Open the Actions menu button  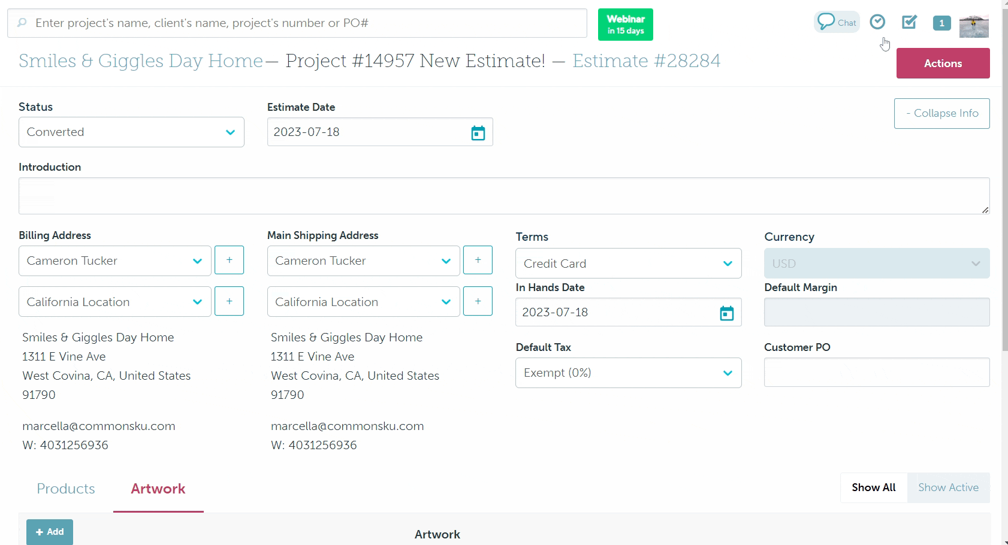pos(943,63)
